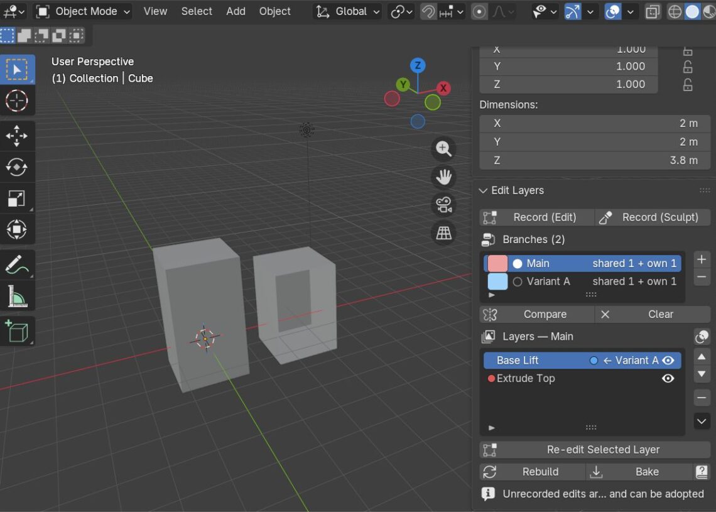Click the pan hand viewport icon

pyautogui.click(x=443, y=177)
